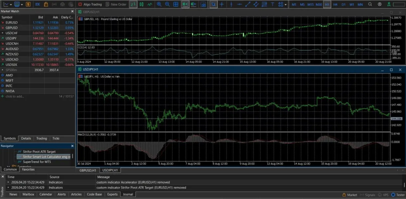Image resolution: width=406 pixels, height=199 pixels.
Task: Open the search magnifier icon
Action: pos(370,4)
